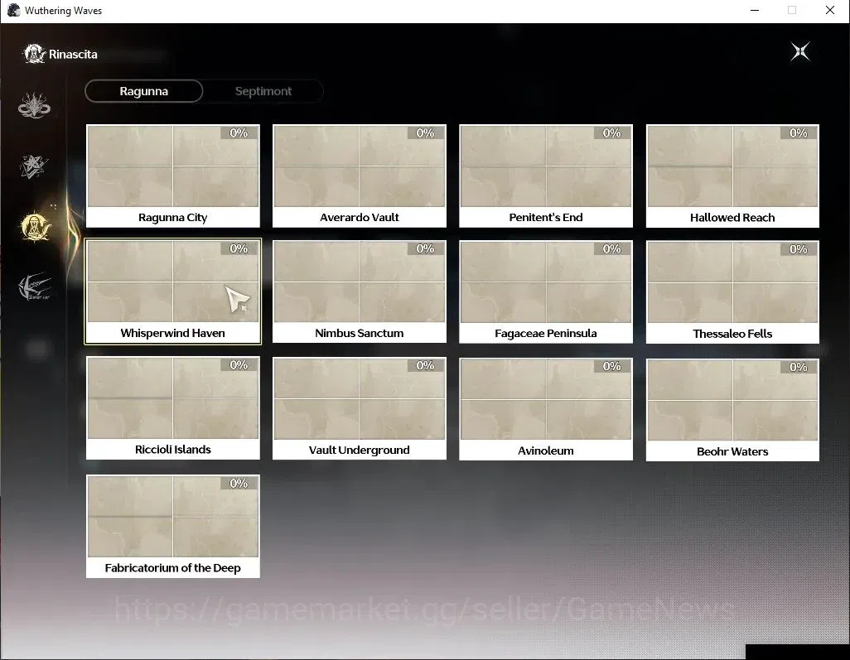
Task: Minimize the Wuthering Waves window
Action: click(x=755, y=10)
